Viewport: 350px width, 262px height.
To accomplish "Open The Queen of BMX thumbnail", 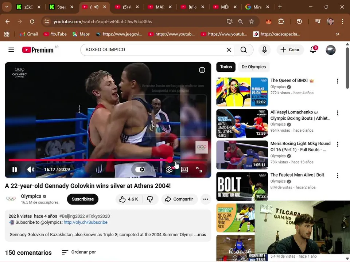I will click(242, 92).
